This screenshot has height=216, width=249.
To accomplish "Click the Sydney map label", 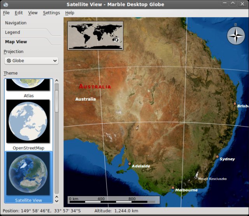I will click(227, 159).
